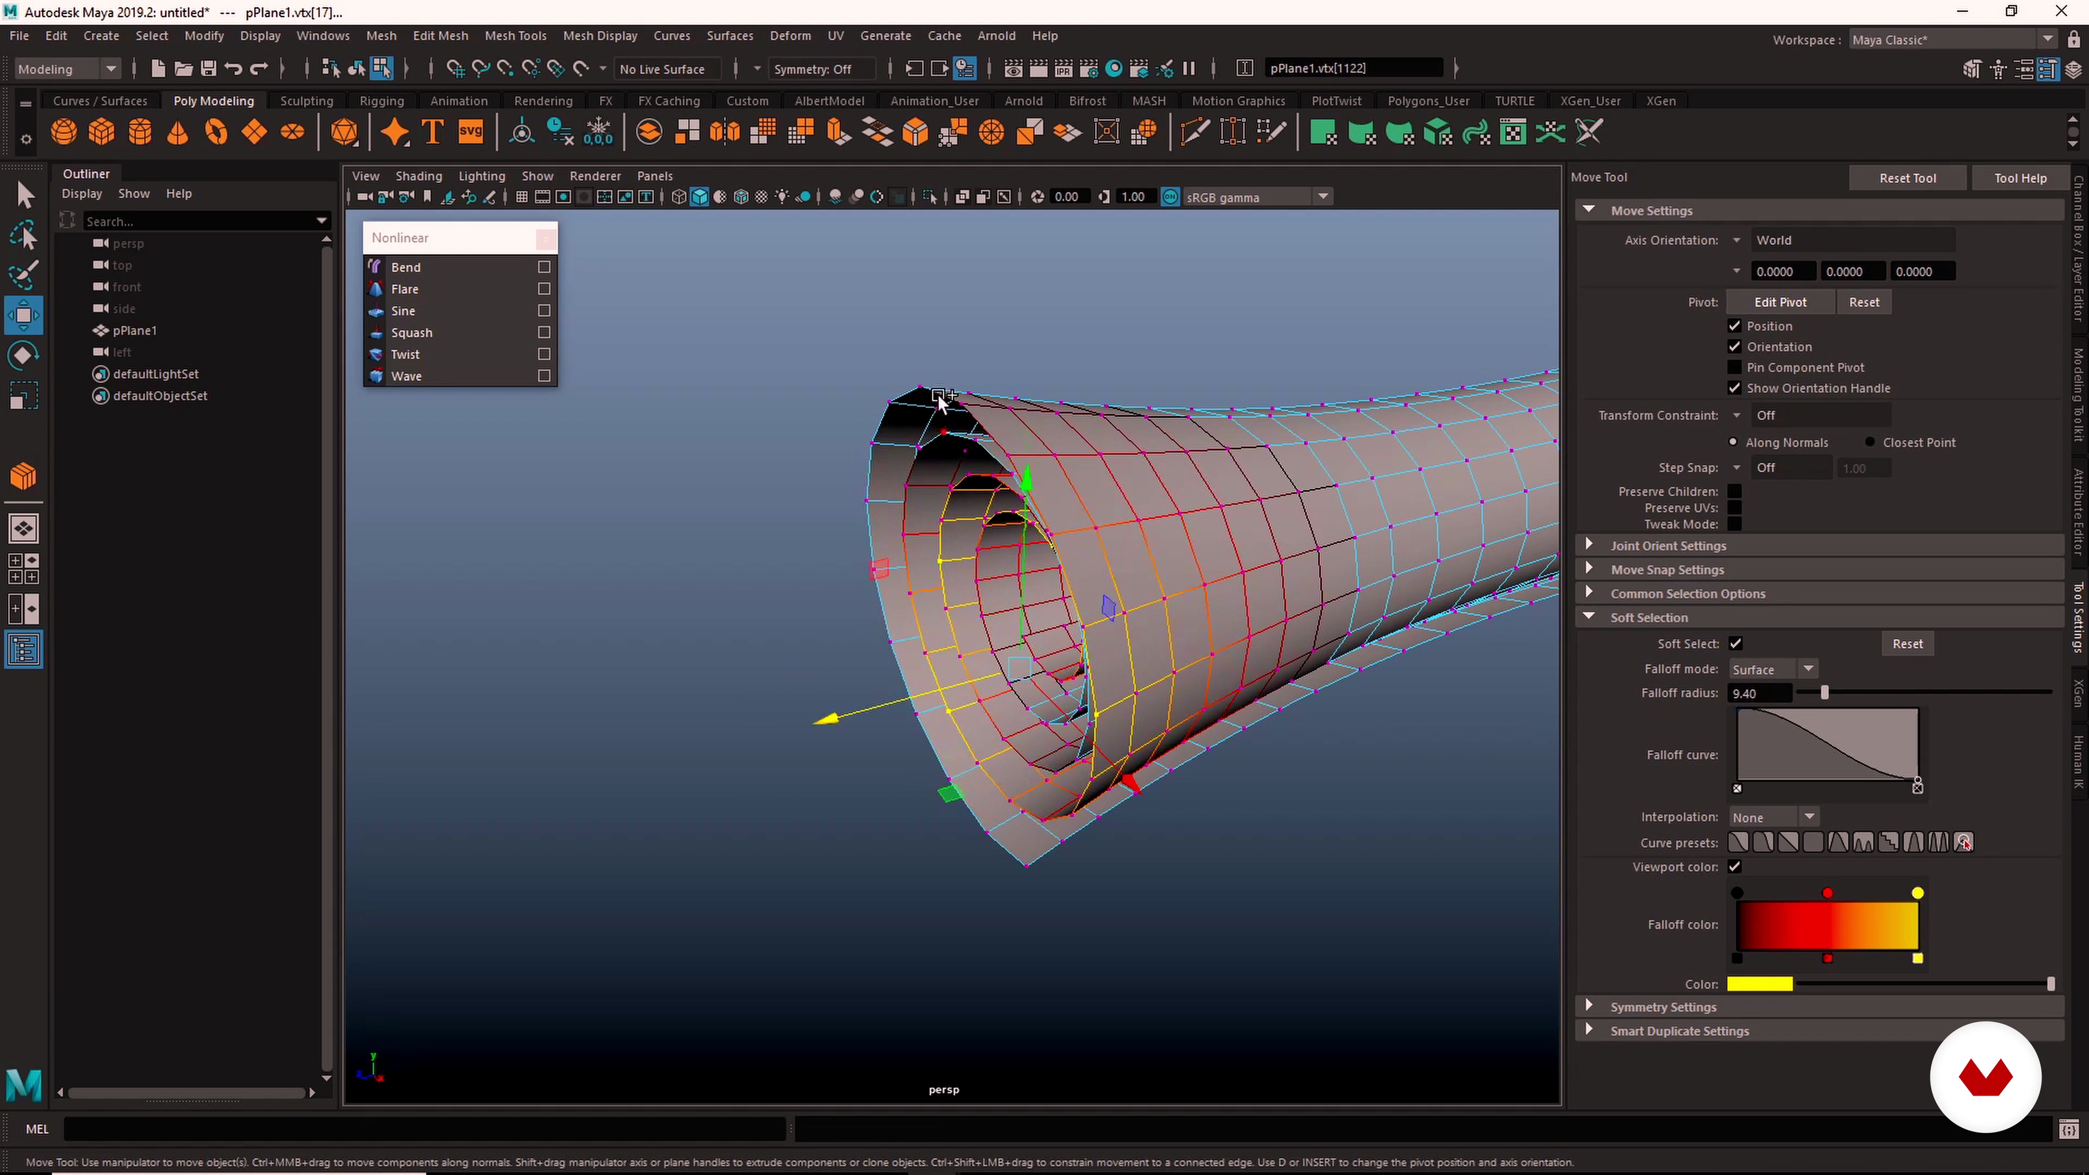Click the Redo arrow icon
Viewport: 2089px width, 1175px height.
(259, 69)
